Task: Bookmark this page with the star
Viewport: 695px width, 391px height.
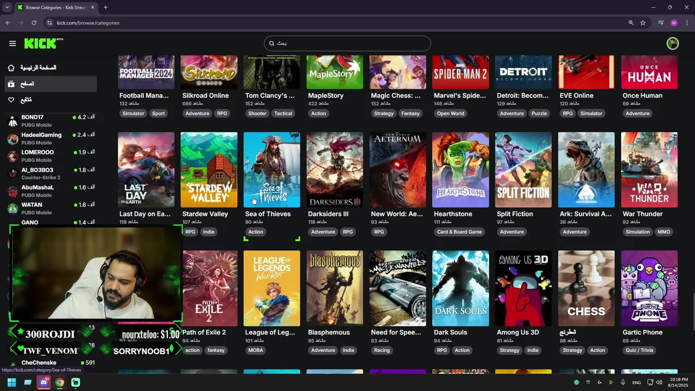Action: pyautogui.click(x=643, y=23)
